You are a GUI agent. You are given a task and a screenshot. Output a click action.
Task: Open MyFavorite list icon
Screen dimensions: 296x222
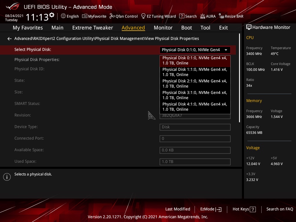(85, 16)
